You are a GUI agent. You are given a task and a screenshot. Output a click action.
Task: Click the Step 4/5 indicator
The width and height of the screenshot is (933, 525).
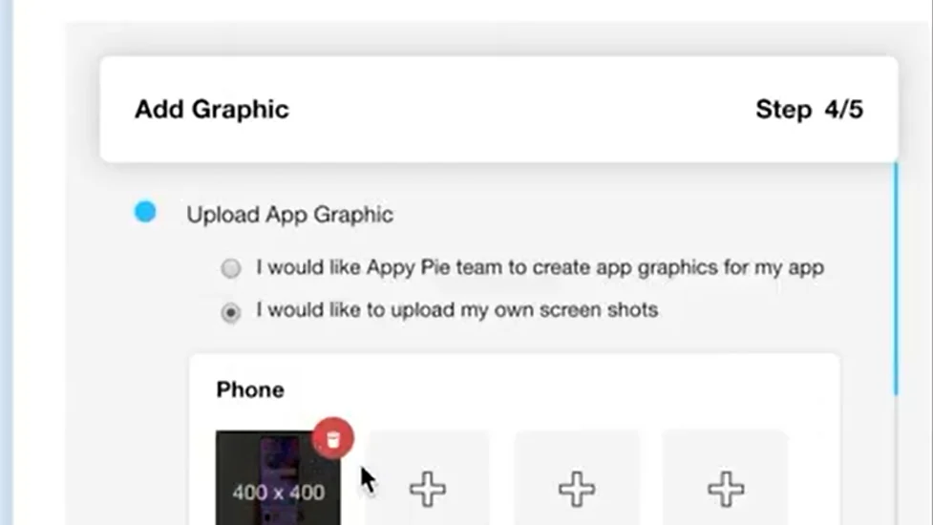pyautogui.click(x=809, y=110)
